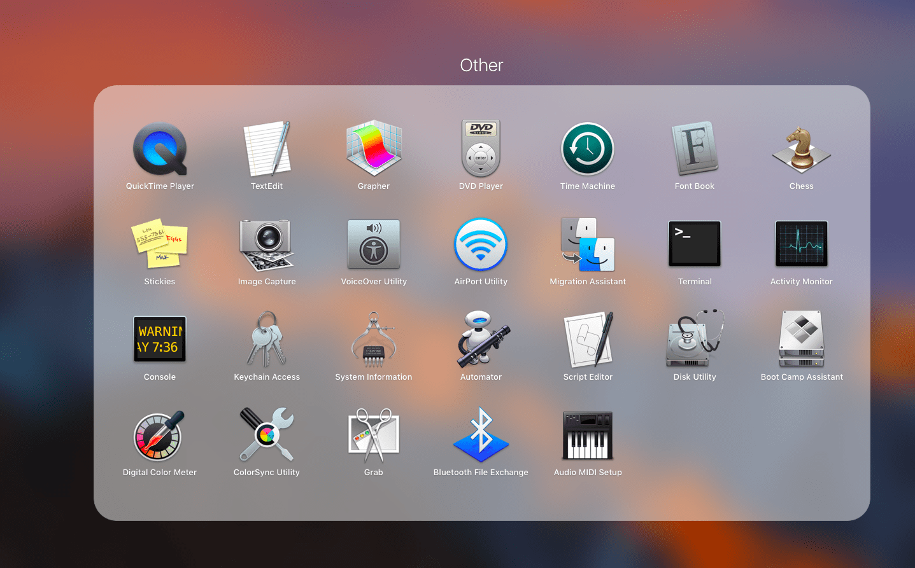915x568 pixels.
Task: Click the Other folder title
Action: pyautogui.click(x=481, y=66)
